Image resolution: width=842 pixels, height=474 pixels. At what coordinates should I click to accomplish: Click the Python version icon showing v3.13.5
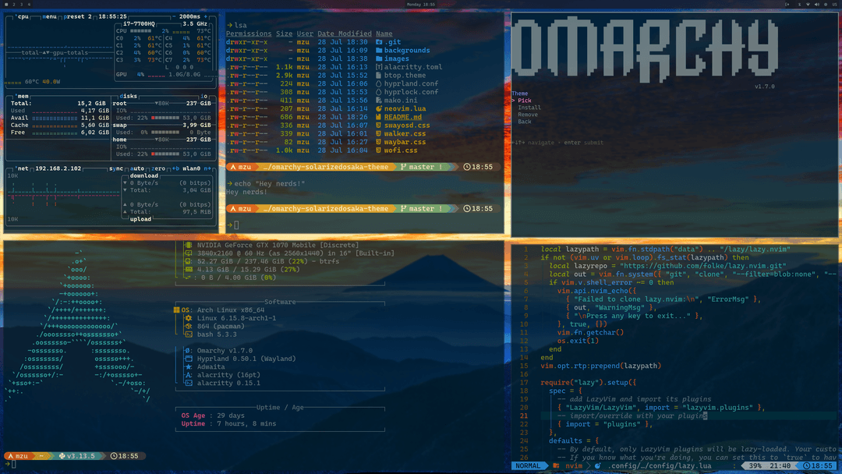(62, 456)
